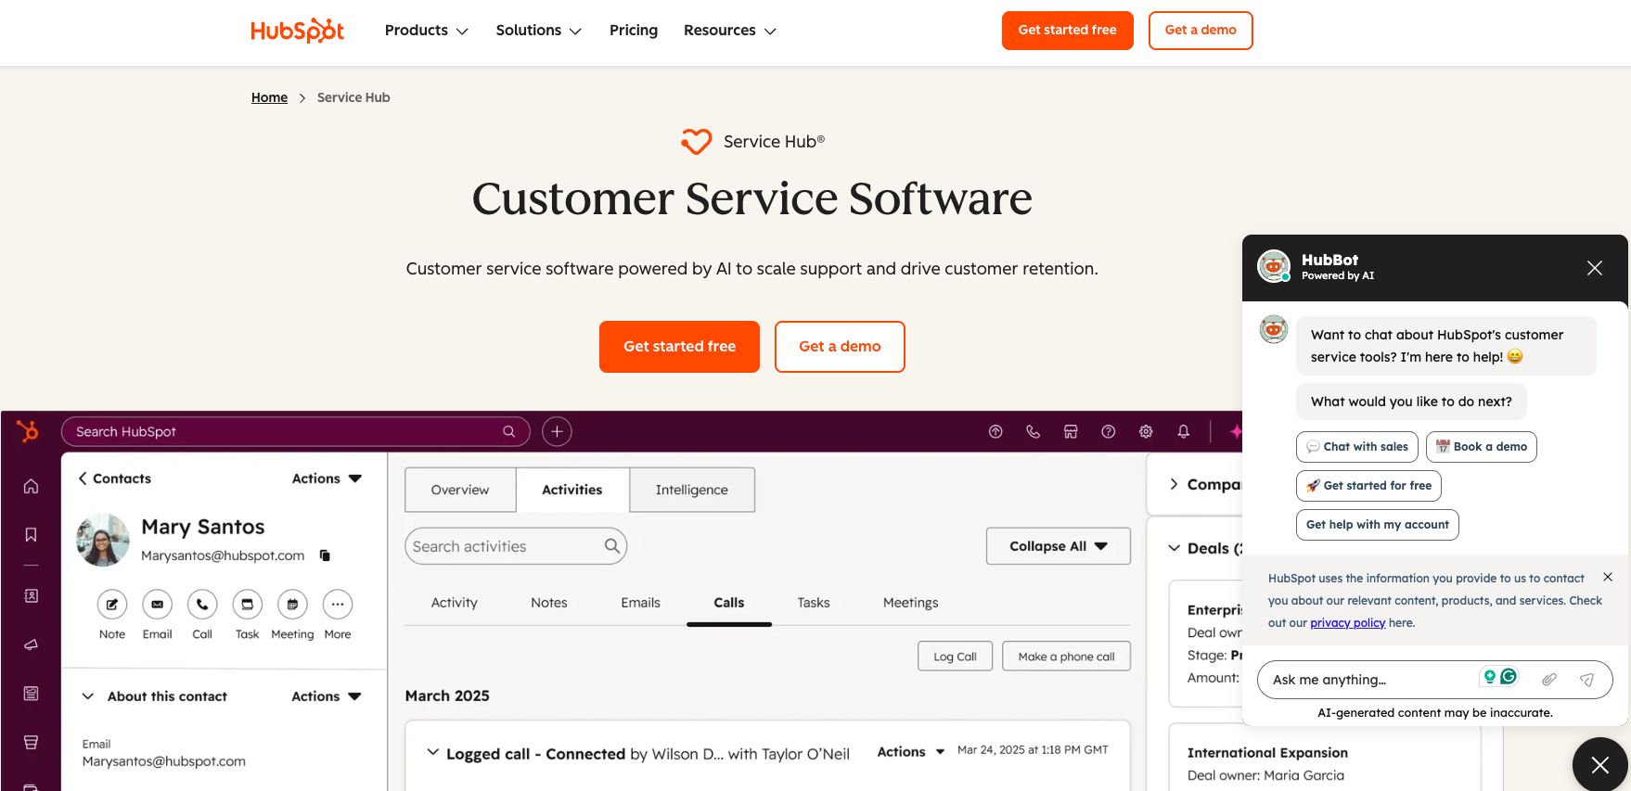Collapse the Deals section chevron
The width and height of the screenshot is (1631, 791).
1174,548
